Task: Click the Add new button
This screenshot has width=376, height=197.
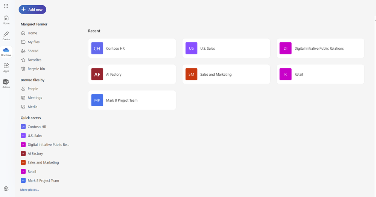Action: click(x=32, y=9)
